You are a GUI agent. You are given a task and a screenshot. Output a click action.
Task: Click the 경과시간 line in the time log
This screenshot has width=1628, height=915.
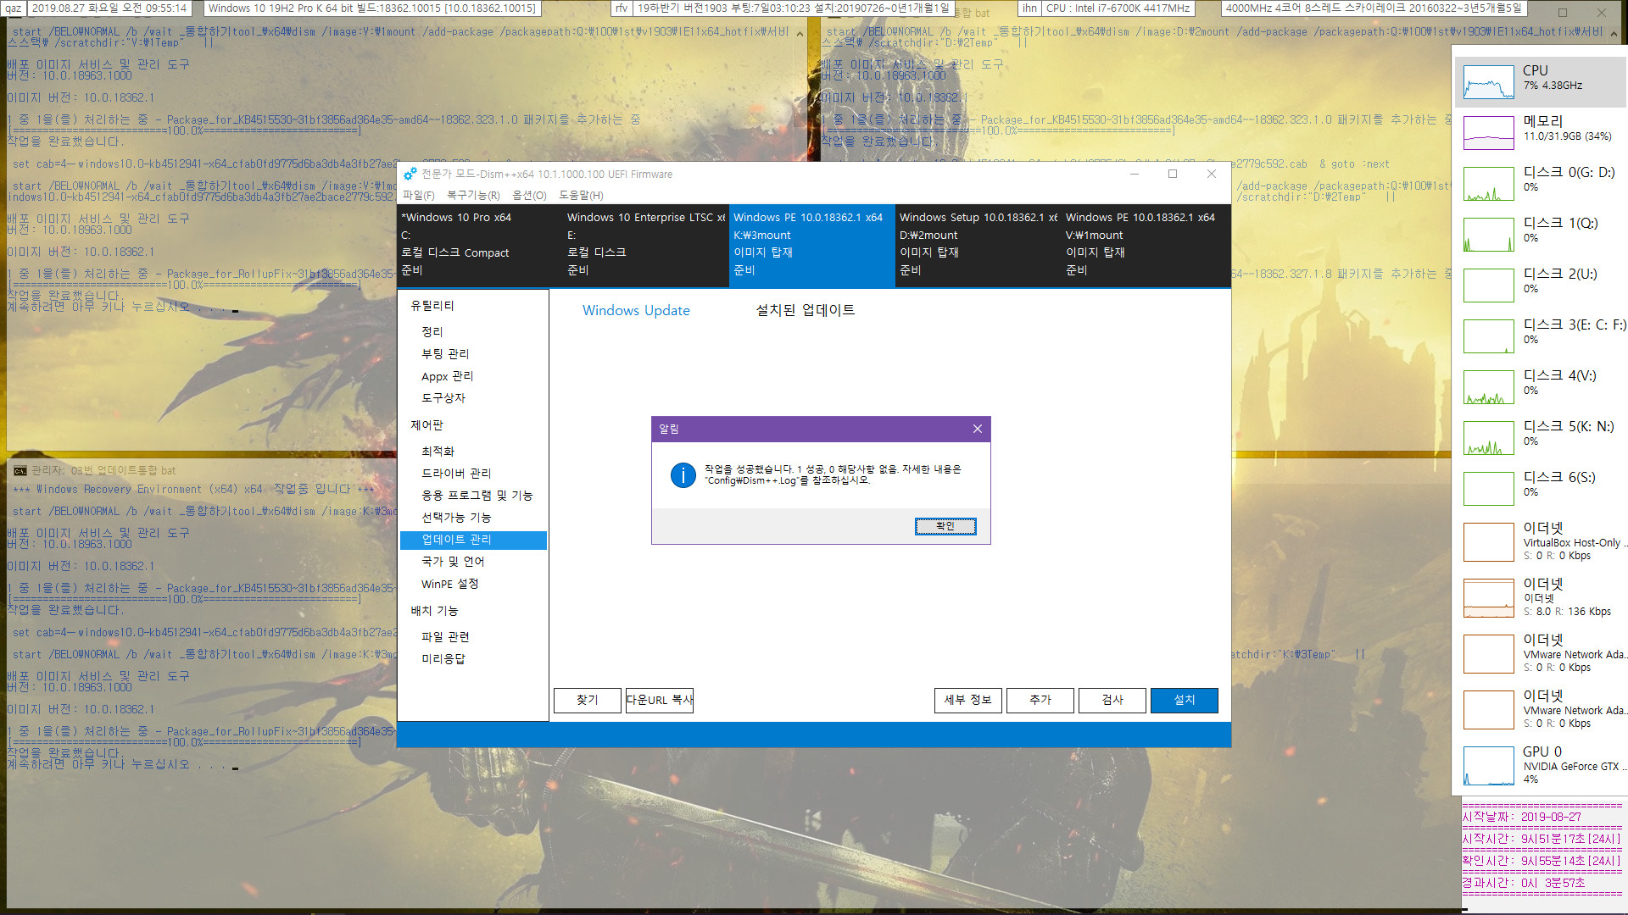(1524, 883)
